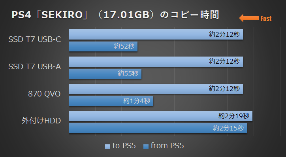Click the orange Fast arrow icon
Viewport: 286px width, 157px height.
(x=249, y=18)
